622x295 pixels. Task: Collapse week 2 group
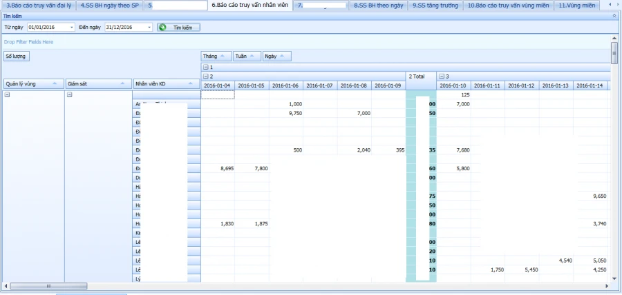[x=206, y=77]
